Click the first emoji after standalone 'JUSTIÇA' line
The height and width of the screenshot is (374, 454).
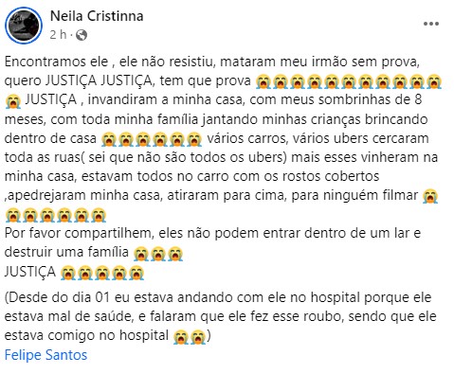67,273
